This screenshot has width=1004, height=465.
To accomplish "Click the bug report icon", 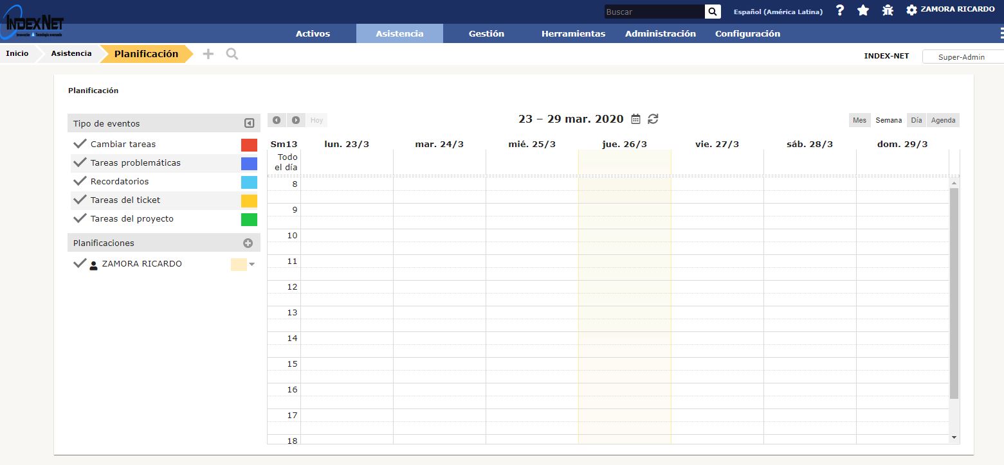I will coord(888,10).
